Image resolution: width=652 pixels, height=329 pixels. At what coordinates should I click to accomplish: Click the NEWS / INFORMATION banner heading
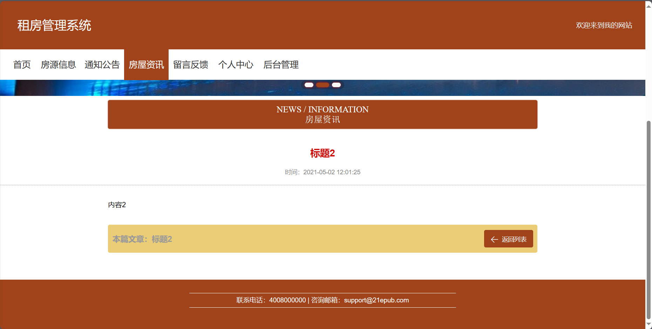pyautogui.click(x=322, y=110)
